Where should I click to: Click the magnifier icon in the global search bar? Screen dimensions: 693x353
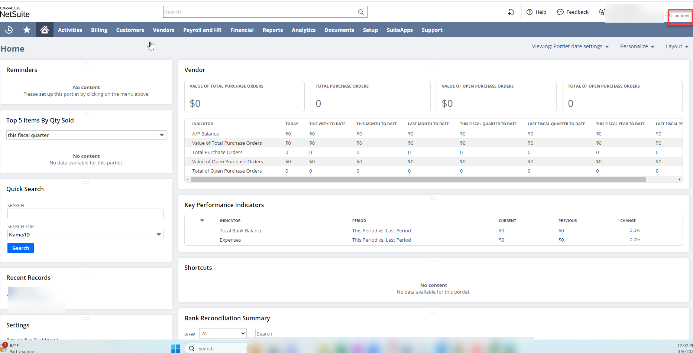pyautogui.click(x=360, y=12)
